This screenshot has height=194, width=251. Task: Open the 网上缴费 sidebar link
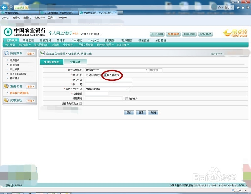point(14,69)
